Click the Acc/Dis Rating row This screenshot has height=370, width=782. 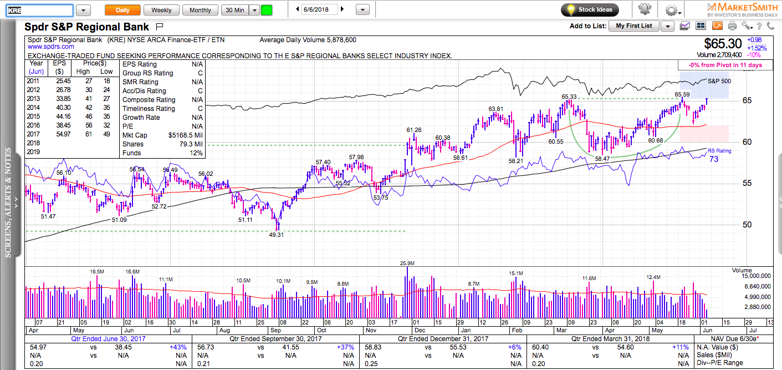[x=162, y=91]
